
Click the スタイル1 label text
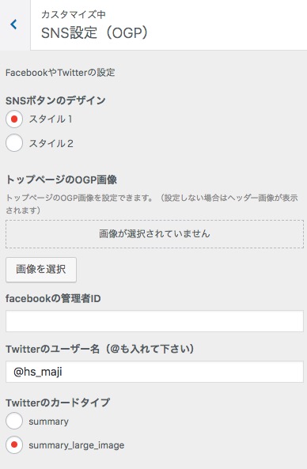(x=51, y=119)
